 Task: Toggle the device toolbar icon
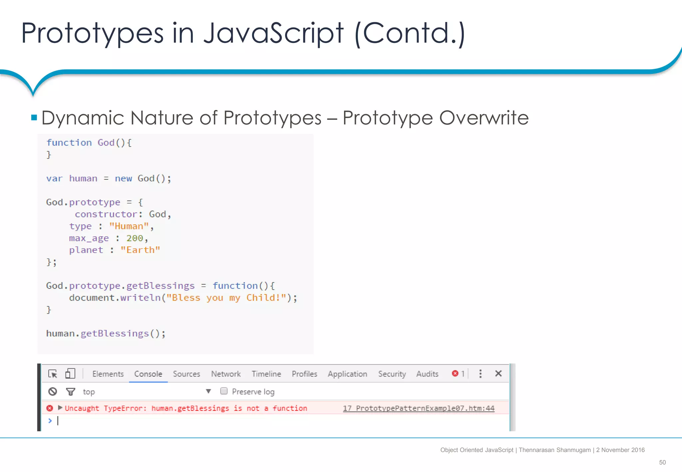[x=70, y=373]
